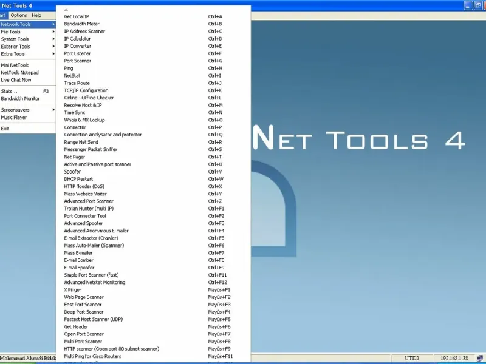Open E-mail Extractor (Crawler)

(153, 238)
